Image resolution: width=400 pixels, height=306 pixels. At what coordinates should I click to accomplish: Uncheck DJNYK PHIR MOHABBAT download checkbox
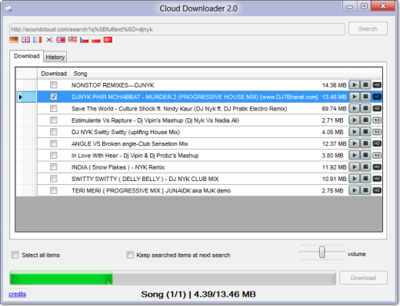tap(54, 97)
